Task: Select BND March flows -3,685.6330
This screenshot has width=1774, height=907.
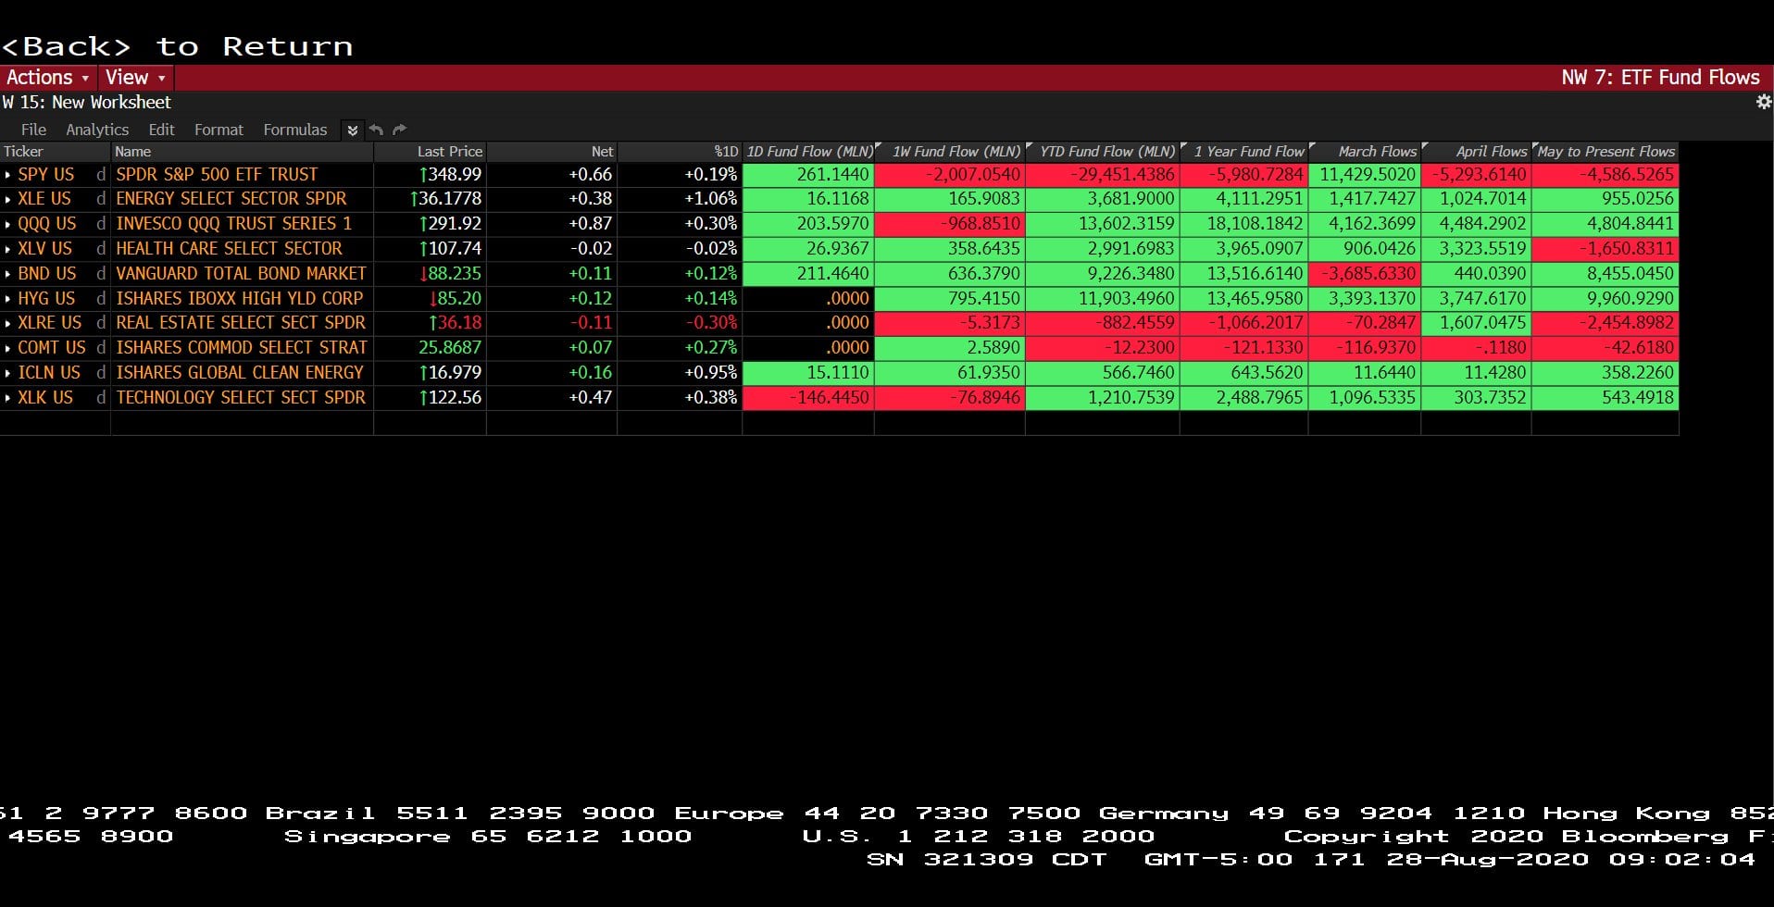Action: 1365,274
